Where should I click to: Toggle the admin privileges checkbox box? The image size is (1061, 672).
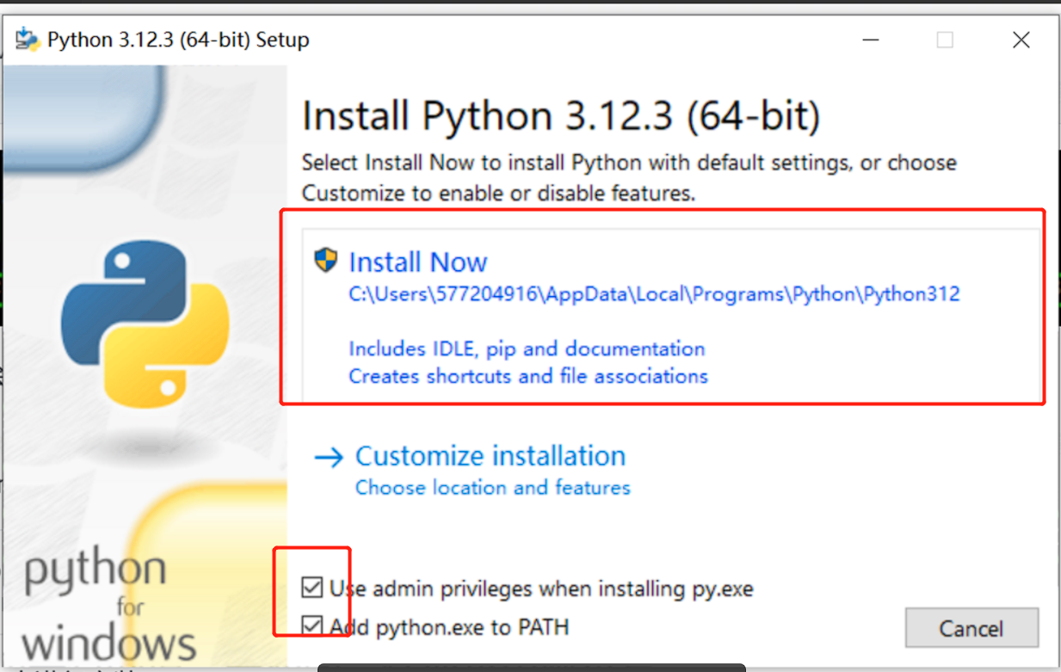click(x=312, y=589)
